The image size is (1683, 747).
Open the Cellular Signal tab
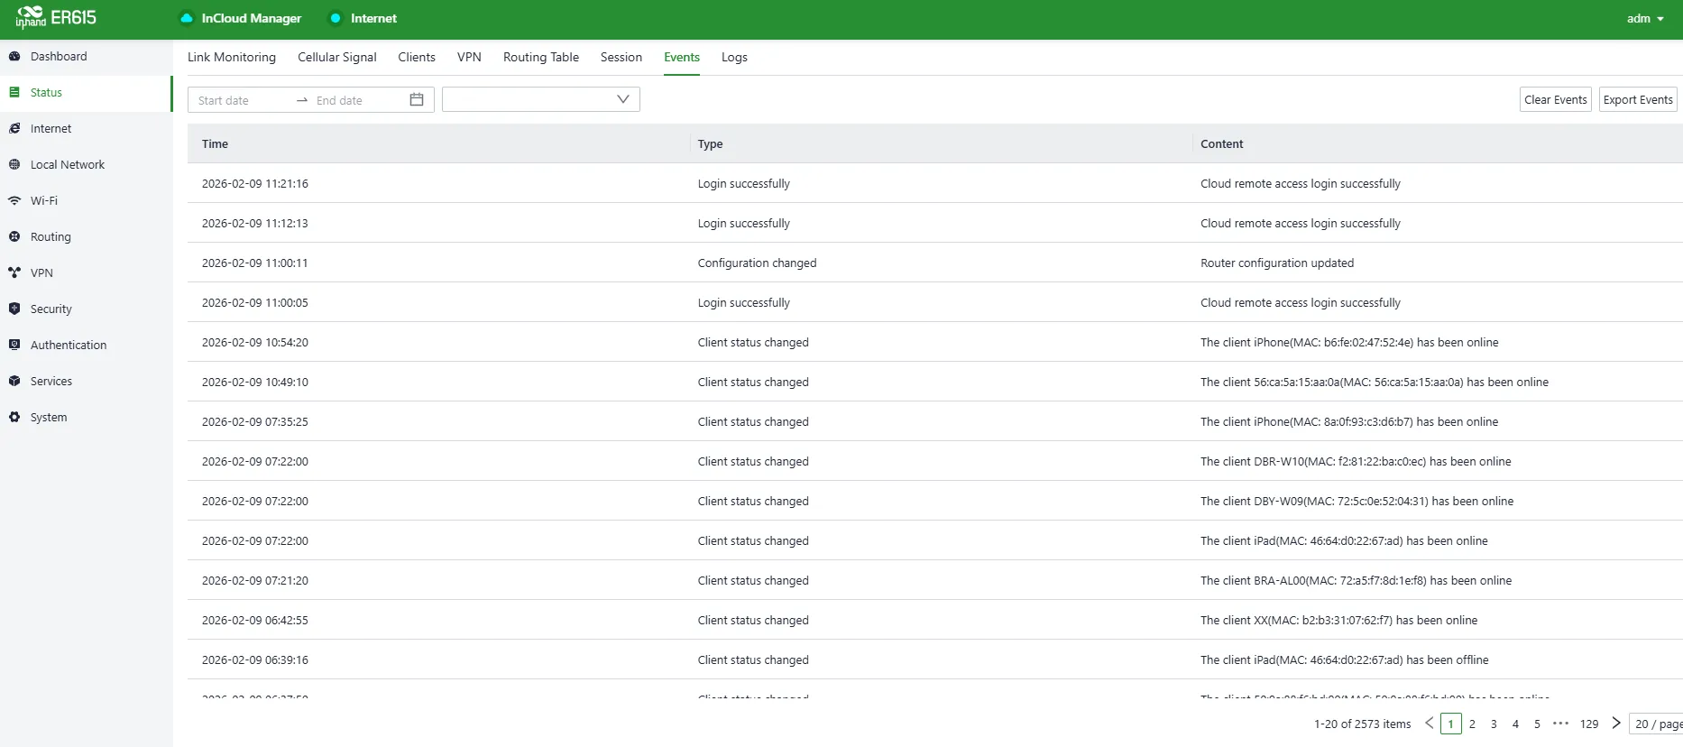[337, 57]
